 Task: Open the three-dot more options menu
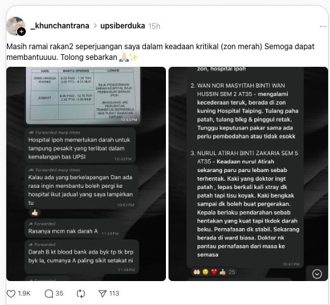coord(323,26)
